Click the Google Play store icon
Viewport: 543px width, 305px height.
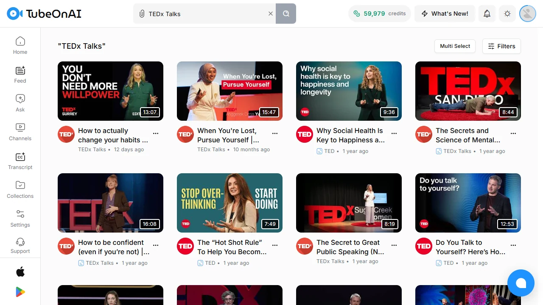tap(20, 292)
